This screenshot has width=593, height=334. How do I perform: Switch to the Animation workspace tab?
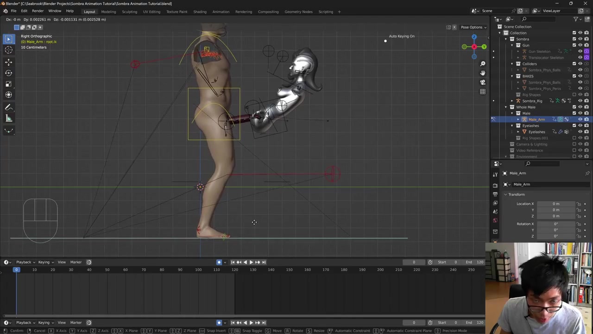(x=221, y=12)
